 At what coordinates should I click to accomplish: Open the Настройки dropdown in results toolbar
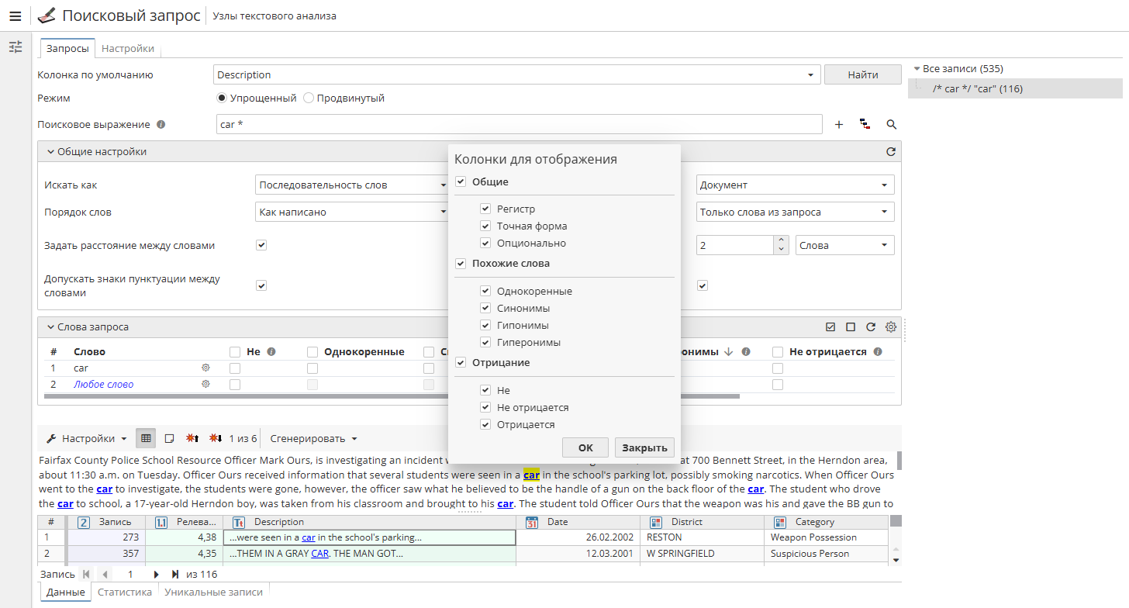point(86,438)
